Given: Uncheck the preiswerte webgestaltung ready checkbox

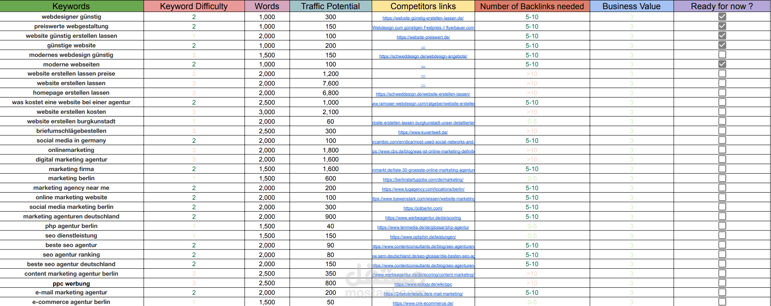Looking at the screenshot, I should click(x=722, y=26).
